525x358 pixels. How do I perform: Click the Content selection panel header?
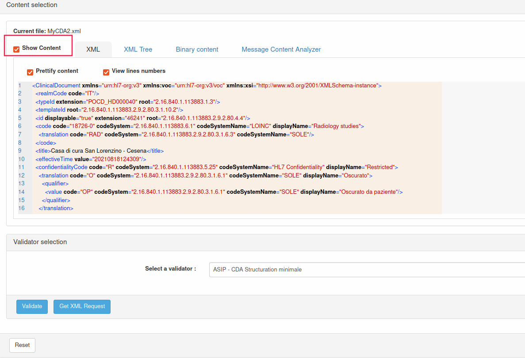[x=32, y=5]
